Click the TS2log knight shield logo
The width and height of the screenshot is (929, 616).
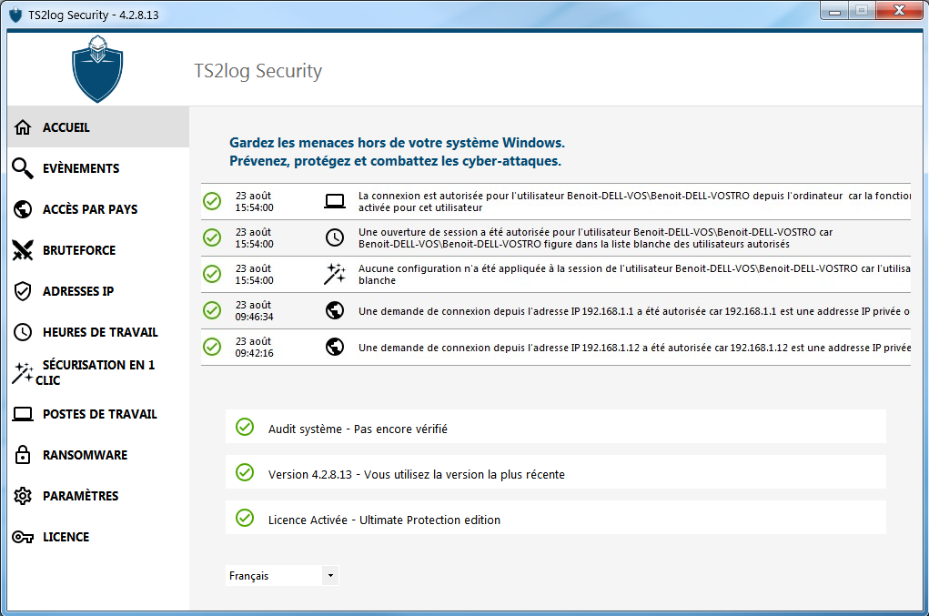coord(97,69)
